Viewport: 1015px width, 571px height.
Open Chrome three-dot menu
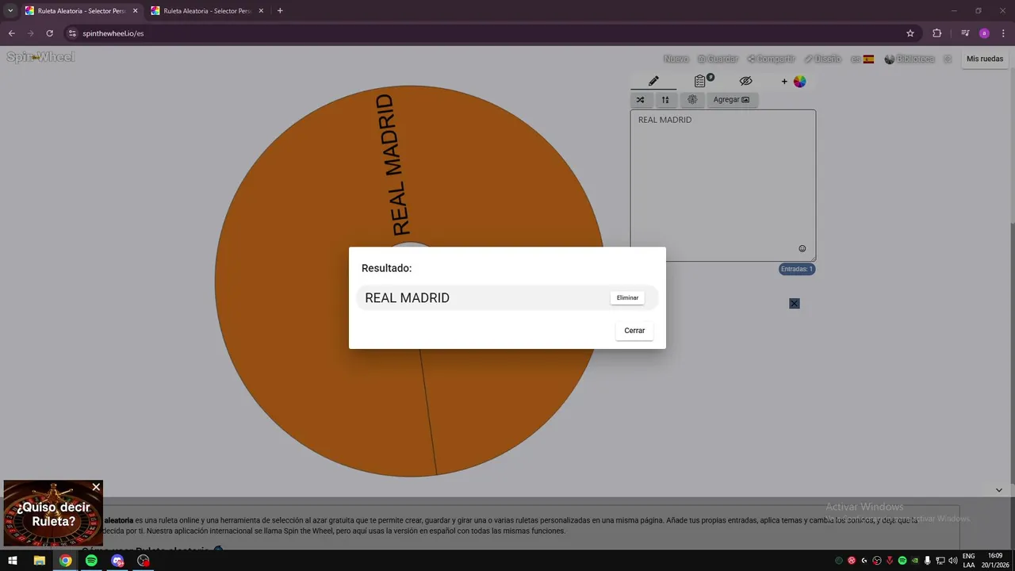coord(1003,33)
